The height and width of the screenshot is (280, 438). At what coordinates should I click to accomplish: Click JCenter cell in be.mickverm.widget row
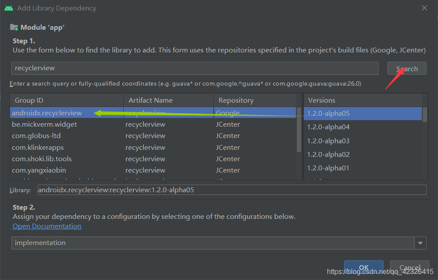[x=228, y=124]
